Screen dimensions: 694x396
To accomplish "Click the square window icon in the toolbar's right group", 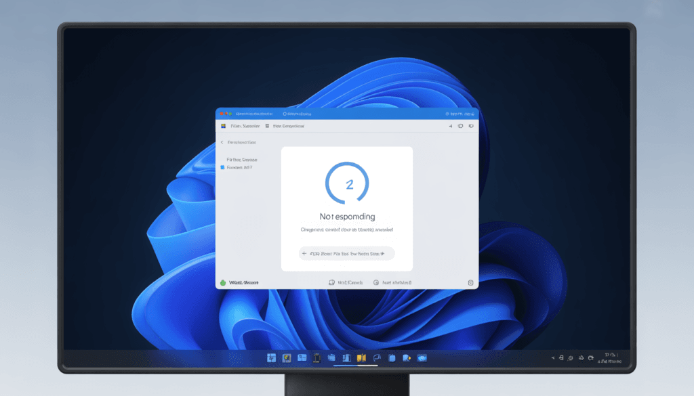I will click(460, 126).
